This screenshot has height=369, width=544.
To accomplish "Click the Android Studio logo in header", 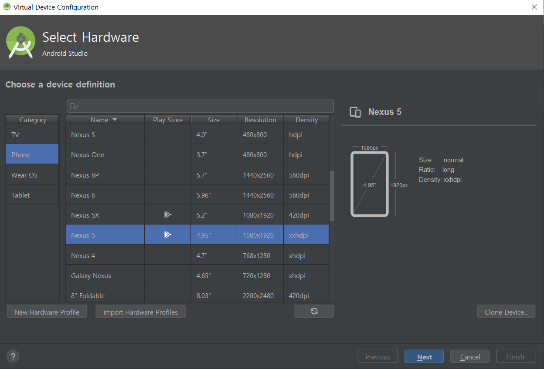I will pos(20,42).
